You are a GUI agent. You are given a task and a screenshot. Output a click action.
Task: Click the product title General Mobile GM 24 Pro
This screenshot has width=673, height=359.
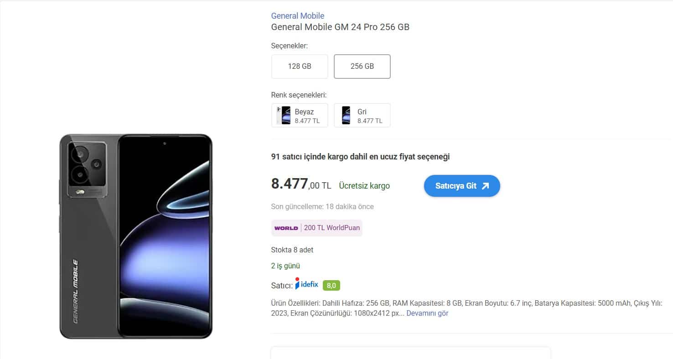click(340, 27)
